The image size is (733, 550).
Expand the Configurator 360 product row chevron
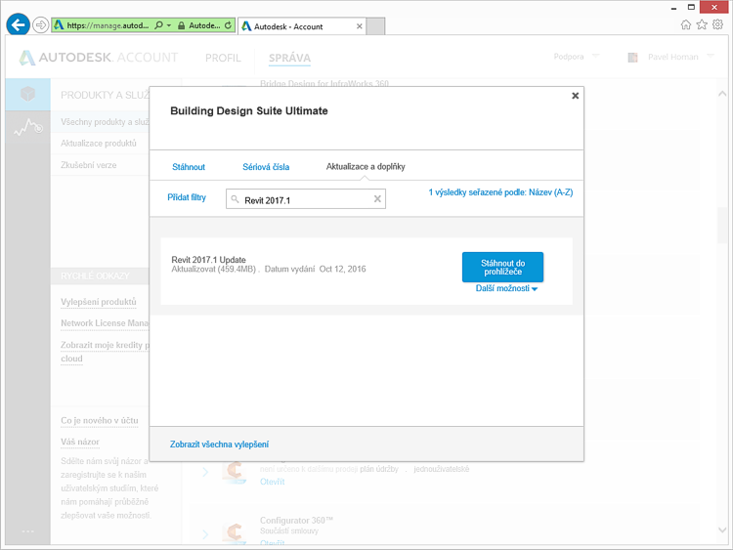coord(205,534)
